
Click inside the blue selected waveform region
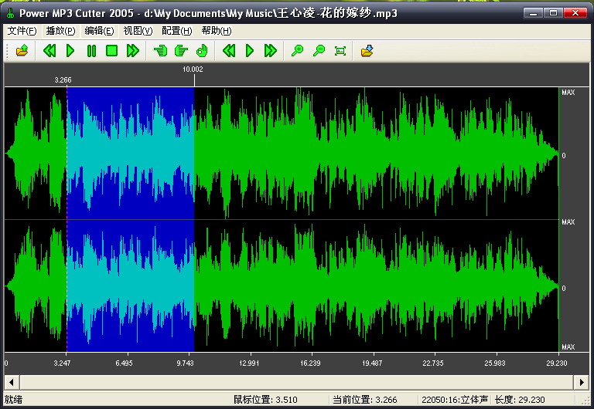click(x=130, y=154)
